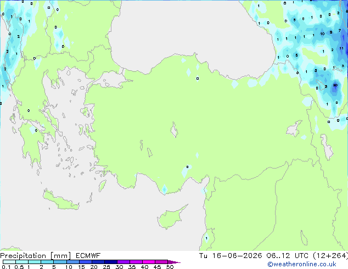The image size is (348, 269).
Task: Click the legend label 25 below color bar
Action: (x=106, y=267)
